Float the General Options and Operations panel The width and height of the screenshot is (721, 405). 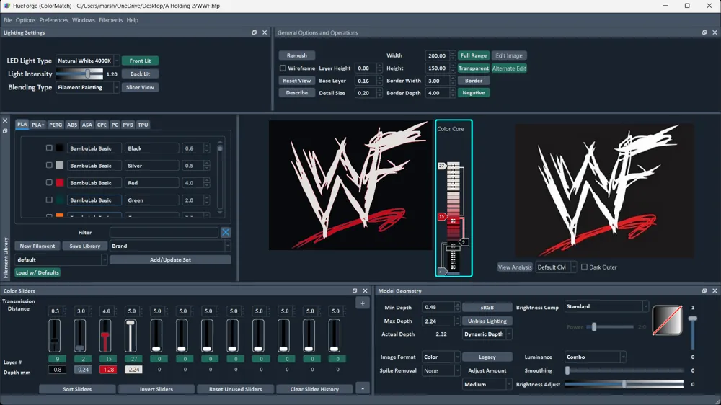point(704,32)
